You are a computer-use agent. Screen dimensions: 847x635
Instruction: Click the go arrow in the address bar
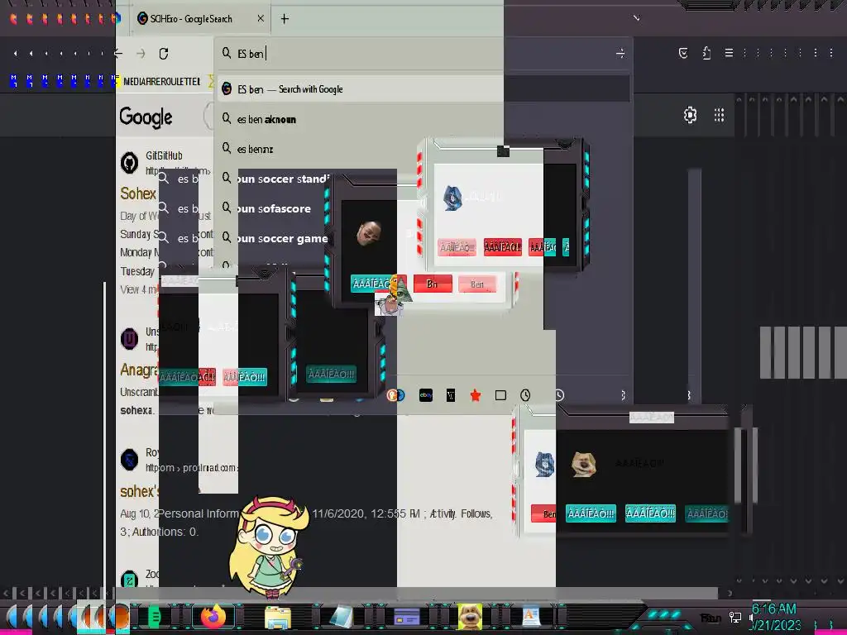pos(620,54)
